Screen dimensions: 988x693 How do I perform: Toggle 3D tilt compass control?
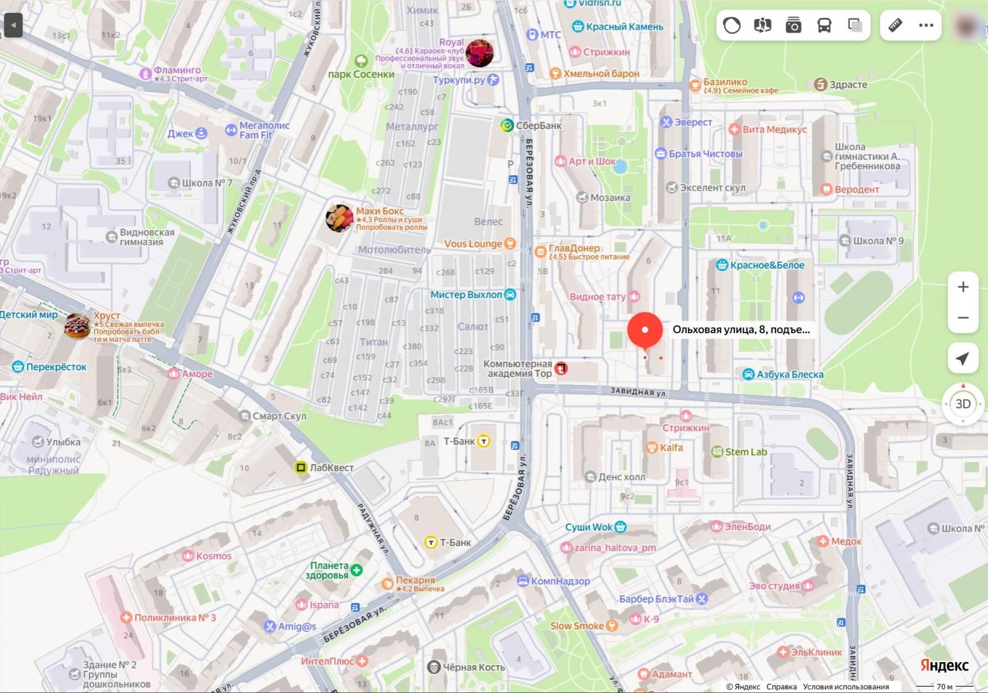[963, 404]
